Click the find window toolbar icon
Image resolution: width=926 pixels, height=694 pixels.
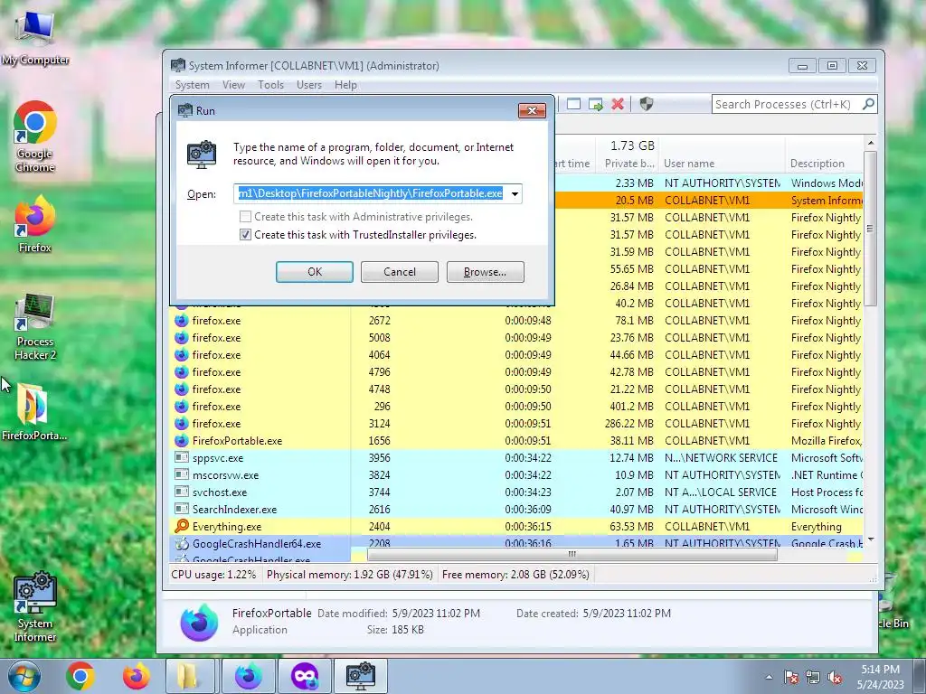click(x=573, y=105)
